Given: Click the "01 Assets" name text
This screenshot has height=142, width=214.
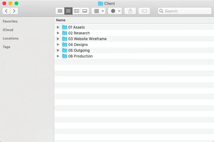Looking at the screenshot, I should pos(77,27).
